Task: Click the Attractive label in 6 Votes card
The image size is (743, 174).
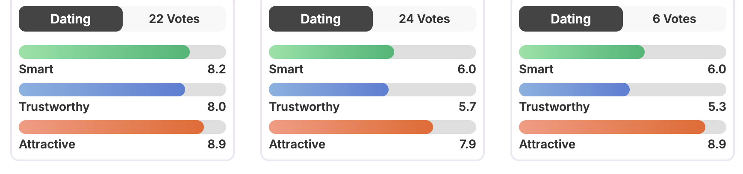Action: pyautogui.click(x=547, y=144)
